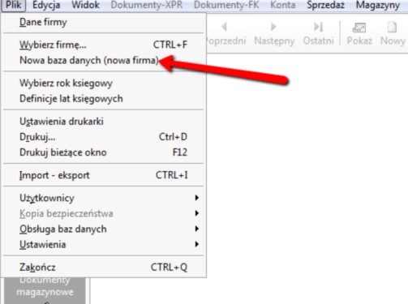This screenshot has width=408, height=304.
Task: Click the Następny next-record arrow icon
Action: pos(273,27)
